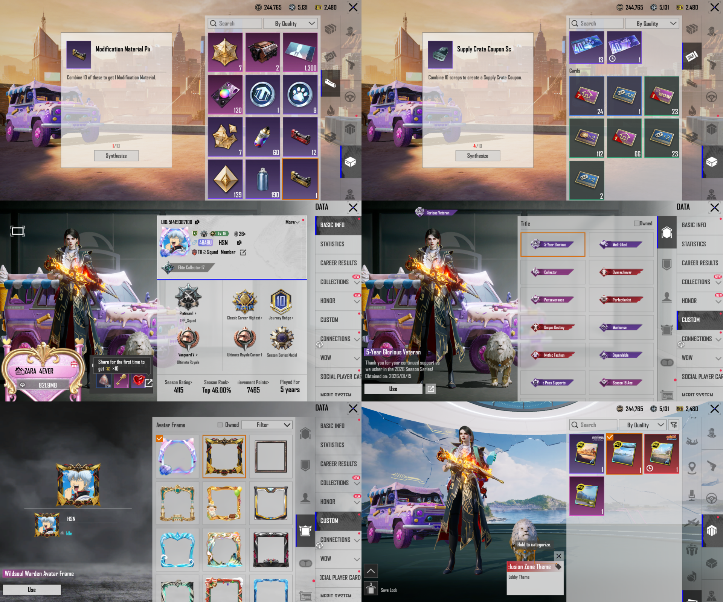Click the hanger icon beside Save Look
Viewport: 723px width, 602px height.
coord(371,588)
